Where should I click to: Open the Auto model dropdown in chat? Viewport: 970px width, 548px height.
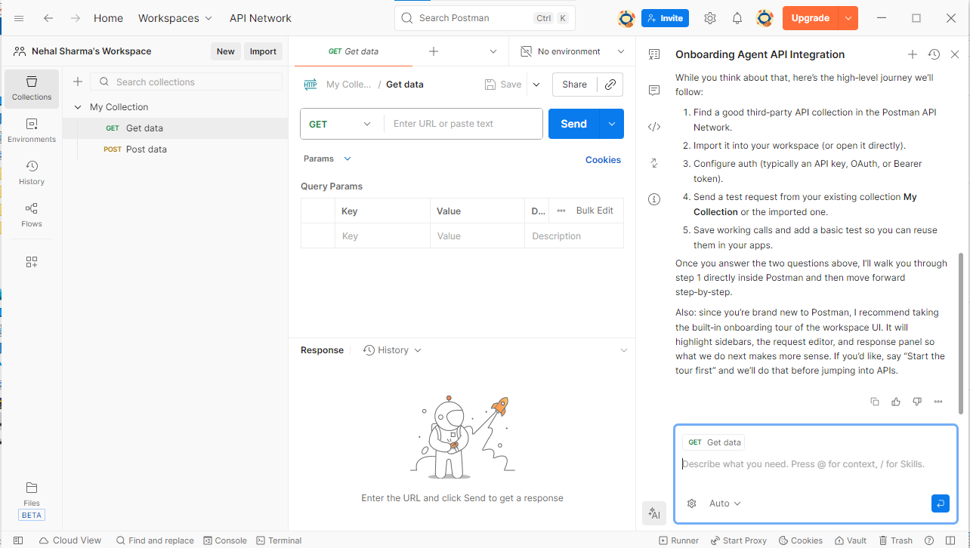tap(724, 503)
